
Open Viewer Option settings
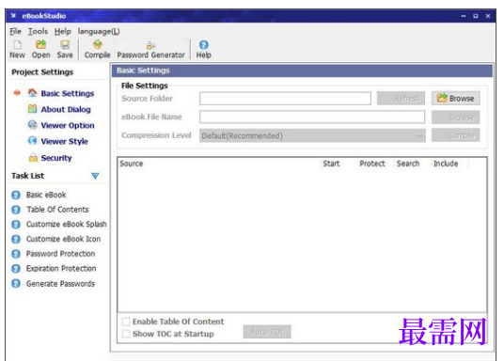68,125
